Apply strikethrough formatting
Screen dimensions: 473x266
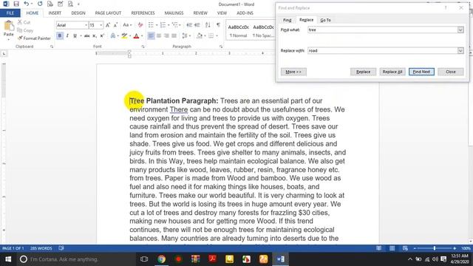point(87,36)
